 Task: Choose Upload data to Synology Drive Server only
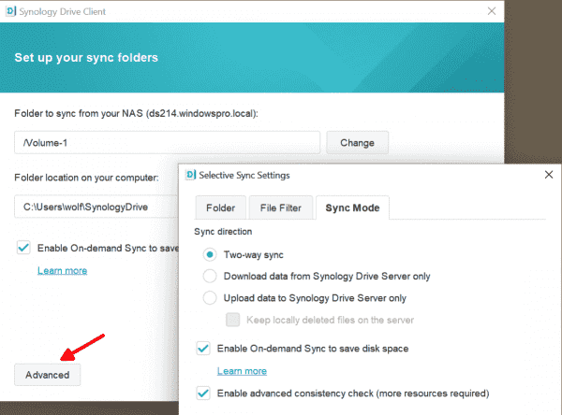(210, 298)
